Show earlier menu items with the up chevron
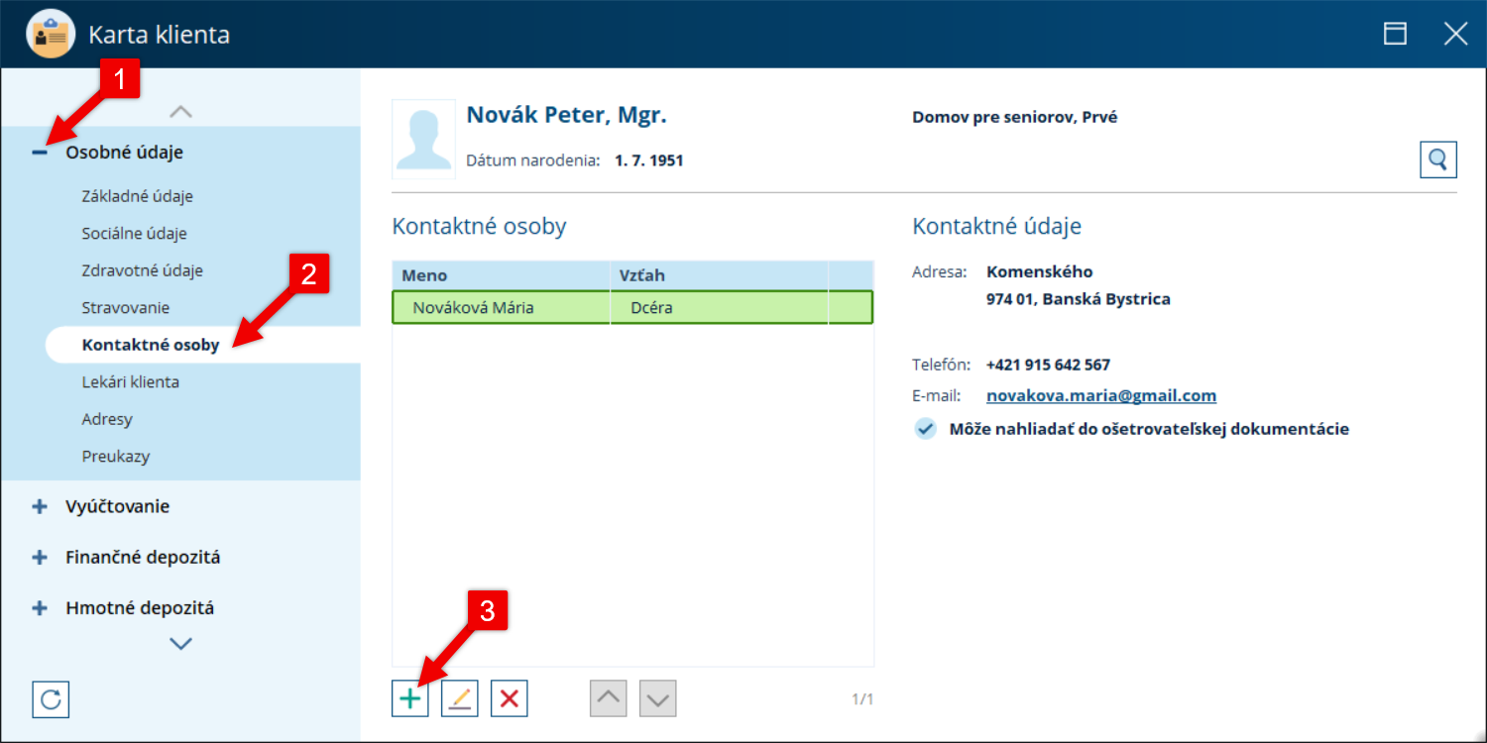 (x=180, y=112)
